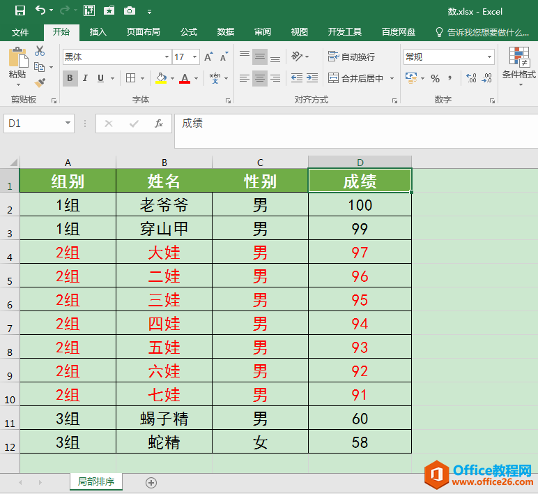Click the Insert Function fx icon
538x494 pixels.
(x=159, y=123)
